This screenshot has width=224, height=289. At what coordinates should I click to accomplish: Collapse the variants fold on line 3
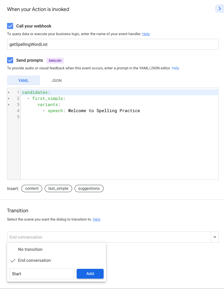pyautogui.click(x=9, y=104)
